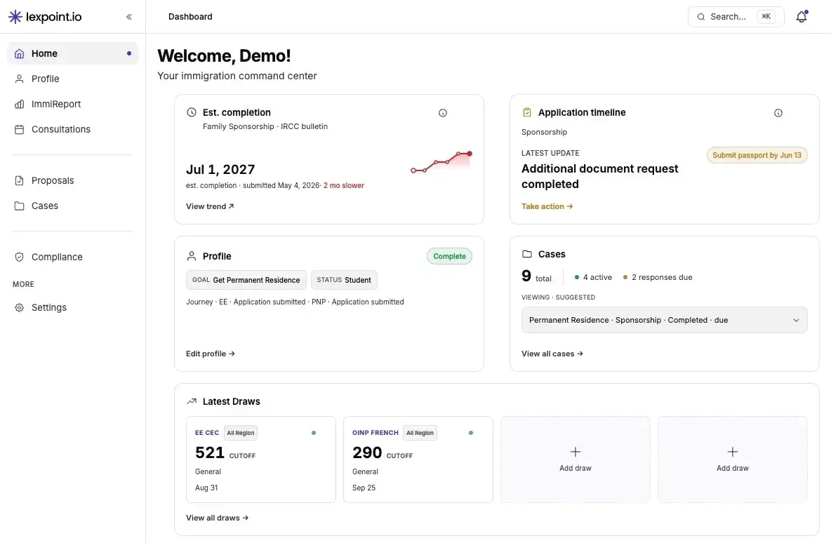Click the View trend link

(210, 206)
